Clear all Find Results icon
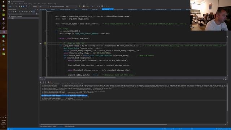The width and height of the screenshot is (231, 130). pos(50,82)
